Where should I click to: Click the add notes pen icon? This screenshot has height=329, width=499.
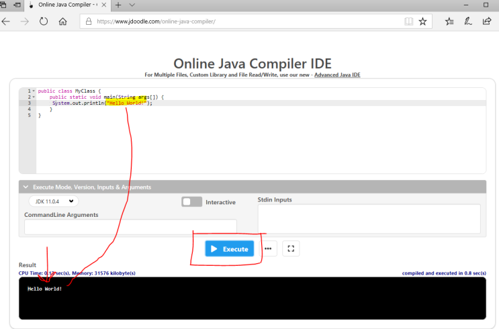point(468,21)
